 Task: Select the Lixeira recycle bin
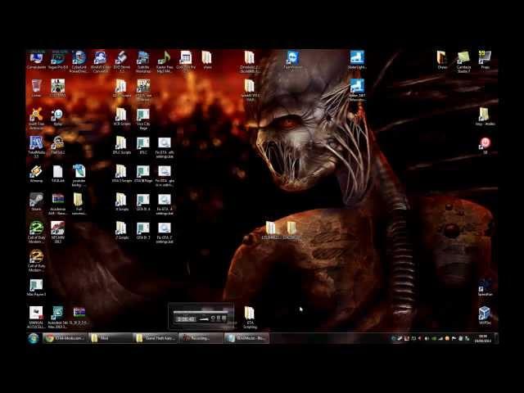(x=36, y=88)
